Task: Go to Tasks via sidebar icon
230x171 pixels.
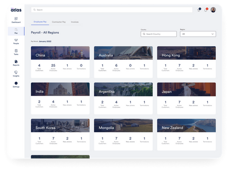Action: (x=16, y=51)
